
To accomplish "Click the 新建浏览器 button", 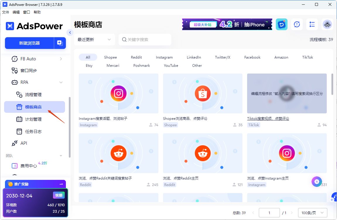I will [30, 43].
